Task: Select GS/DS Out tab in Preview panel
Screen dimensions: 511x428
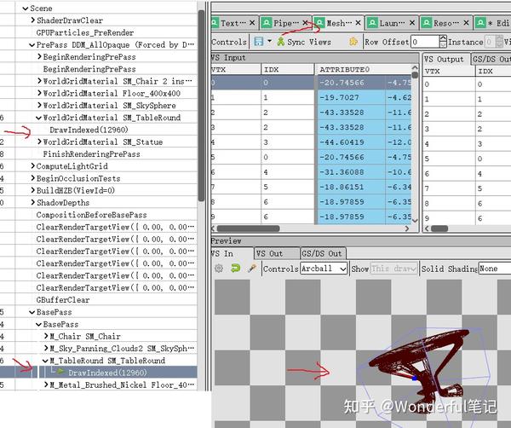Action: [x=323, y=254]
